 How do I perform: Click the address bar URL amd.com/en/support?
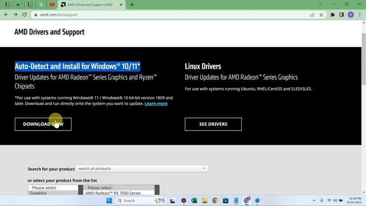coord(59,15)
